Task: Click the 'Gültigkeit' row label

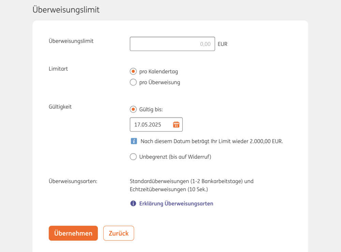Action: [x=60, y=107]
